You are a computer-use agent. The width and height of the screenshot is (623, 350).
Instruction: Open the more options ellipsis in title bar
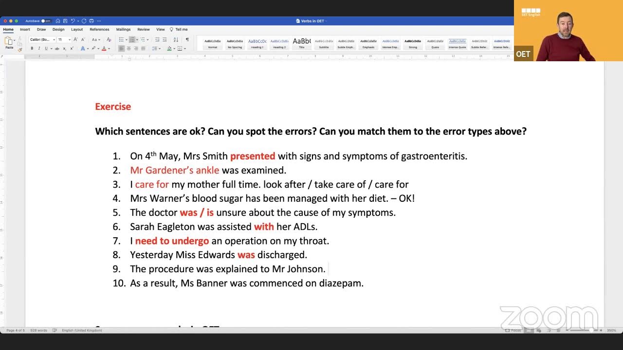click(x=99, y=21)
